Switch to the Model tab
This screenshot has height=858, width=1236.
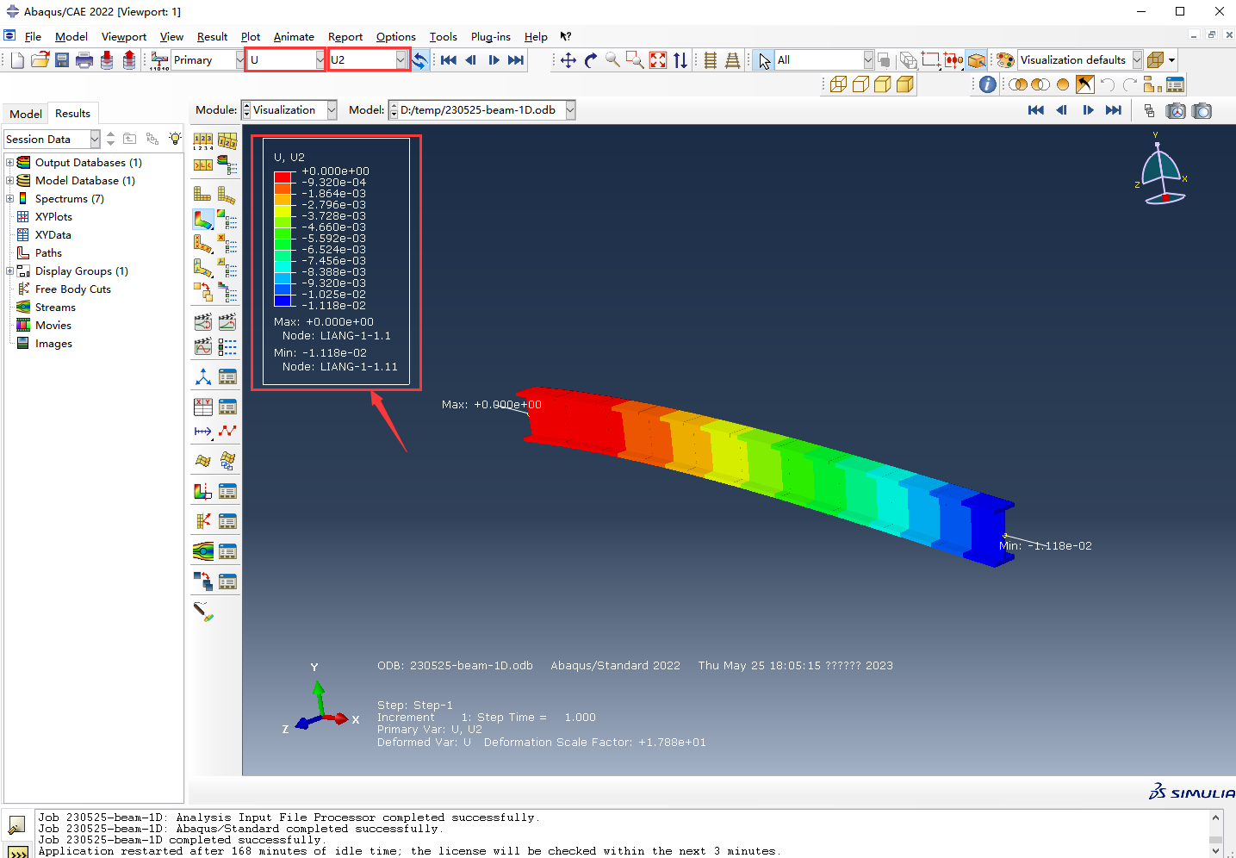pos(25,114)
